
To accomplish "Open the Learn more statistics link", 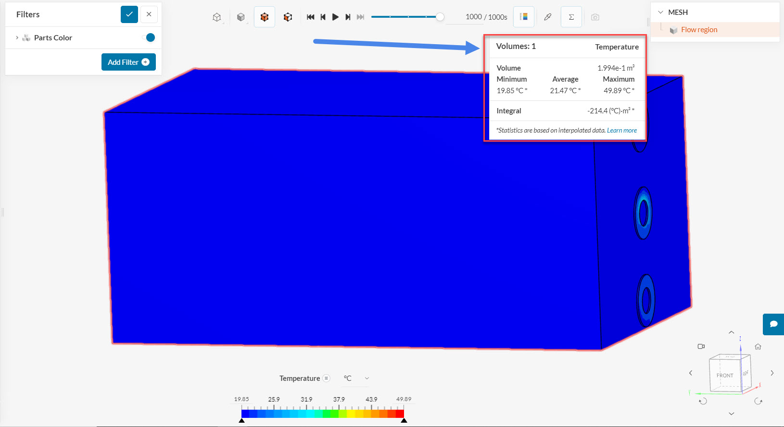I will [621, 130].
